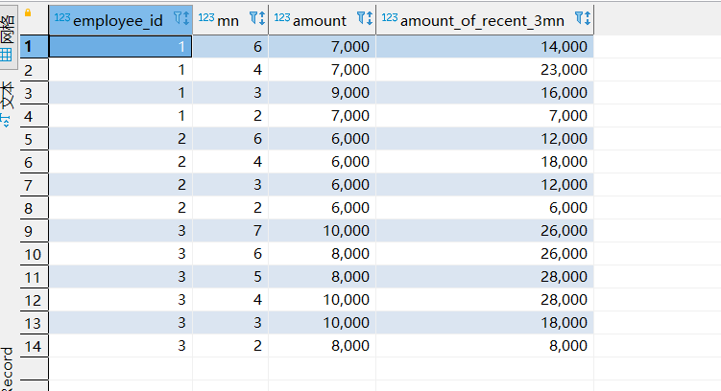Screen dimensions: 721x391
Task: Click the numeric type icon beside employee_id
Action: [x=63, y=17]
